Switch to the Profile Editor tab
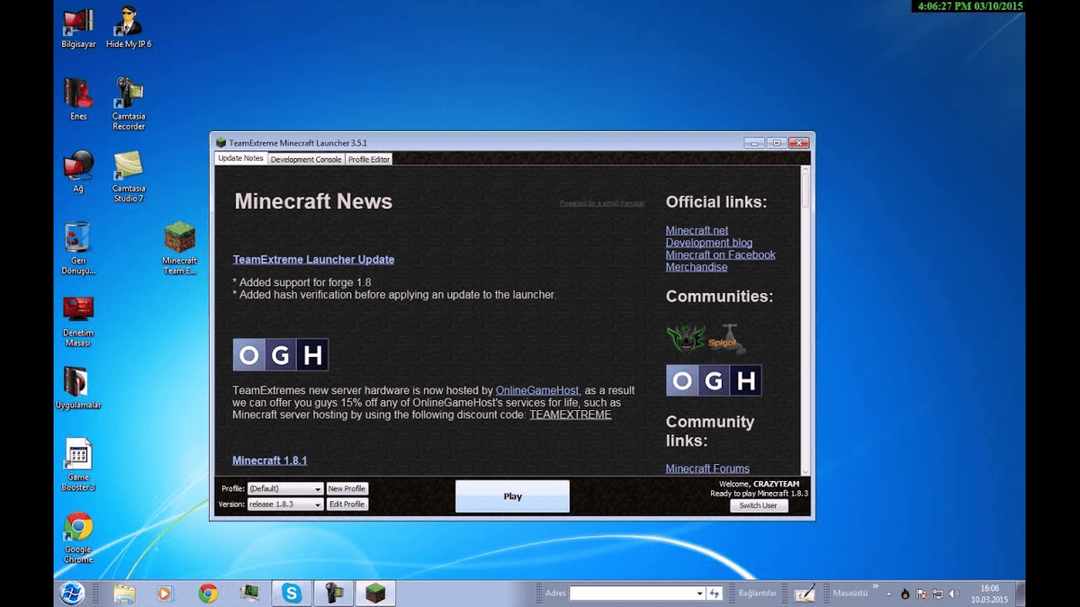1080x607 pixels. tap(369, 158)
